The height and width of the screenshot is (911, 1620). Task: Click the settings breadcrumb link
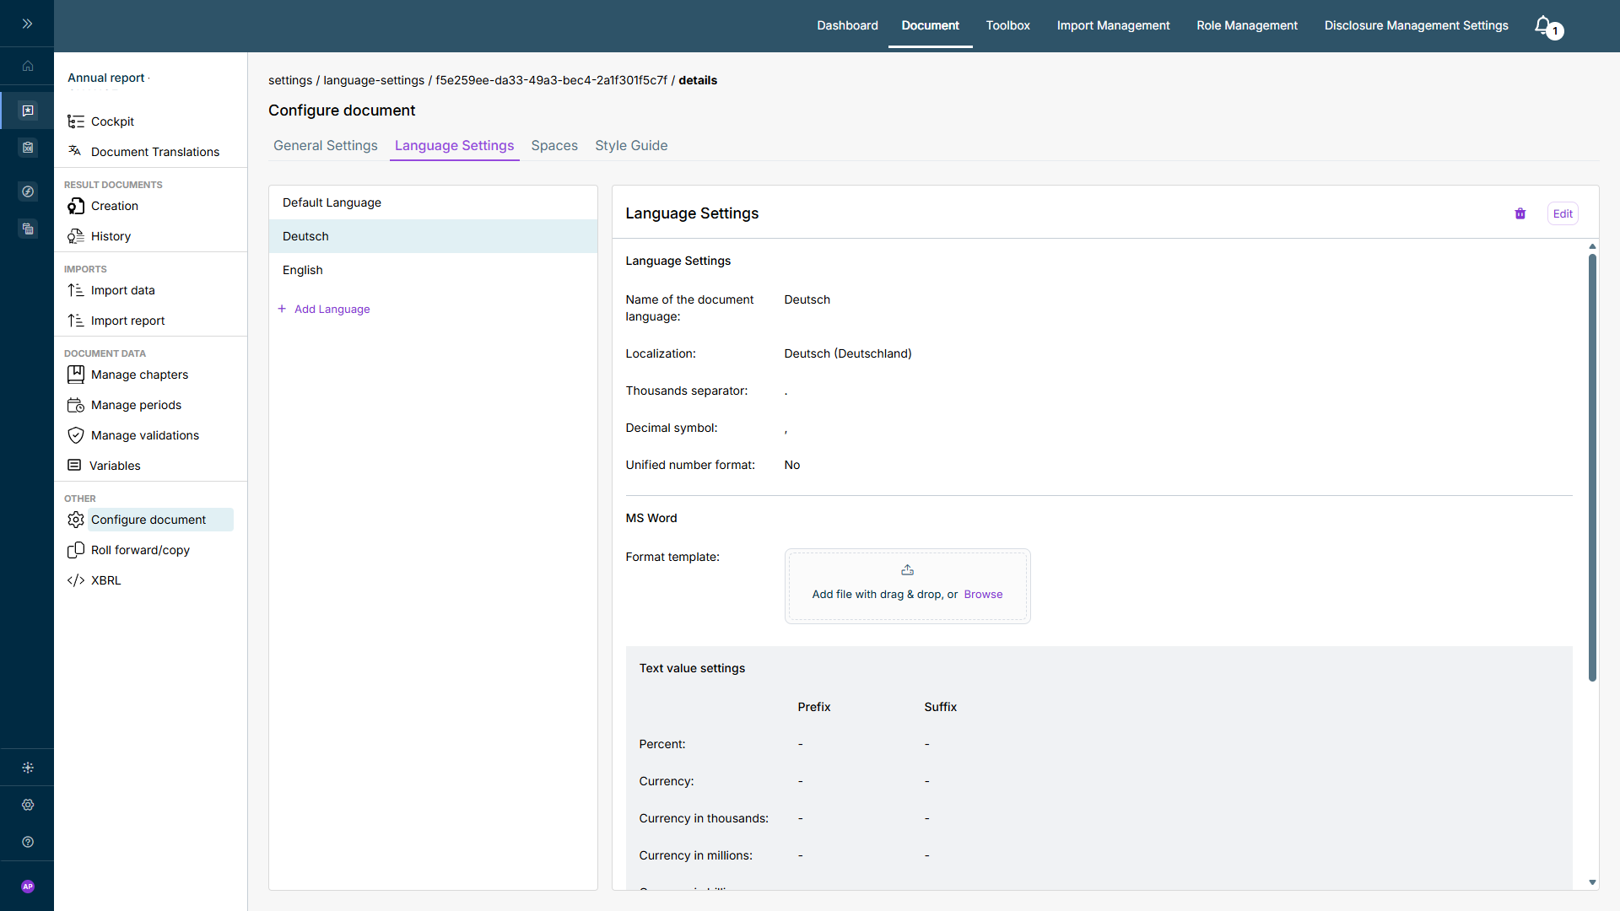290,80
